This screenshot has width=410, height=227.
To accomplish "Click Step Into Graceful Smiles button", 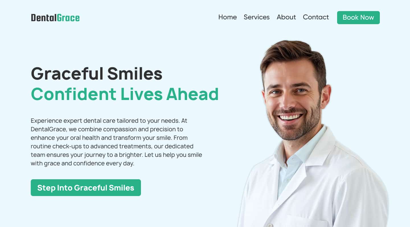I will tap(86, 188).
